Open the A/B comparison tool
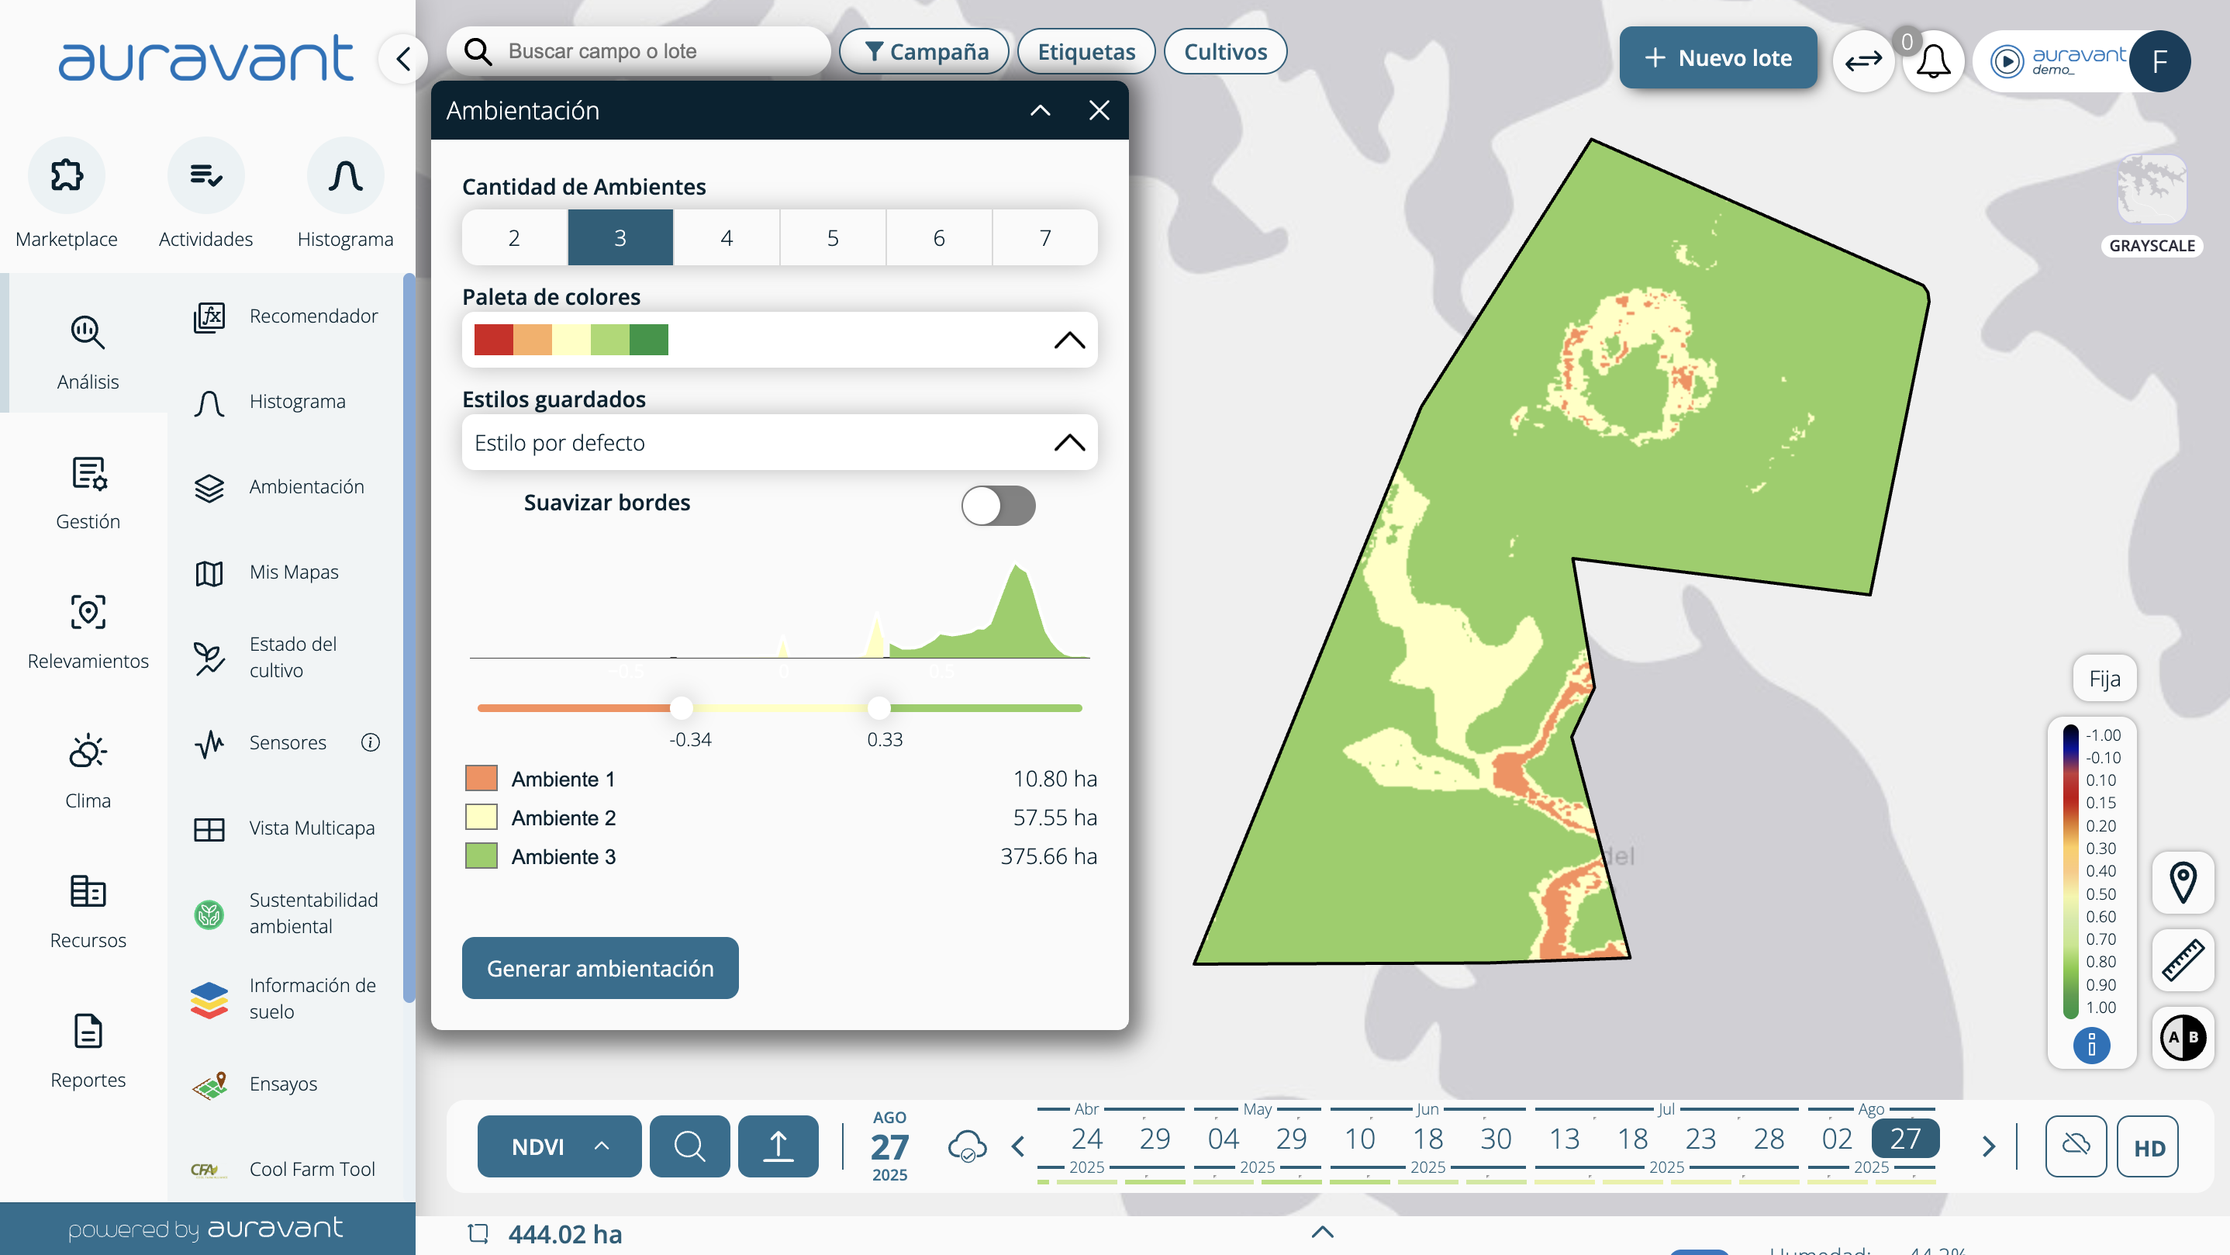 2183,1037
